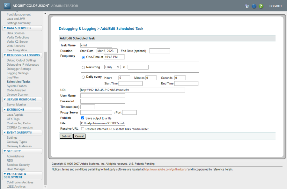Open the Verity Collections page
287x189 pixels.
pyautogui.click(x=18, y=37)
